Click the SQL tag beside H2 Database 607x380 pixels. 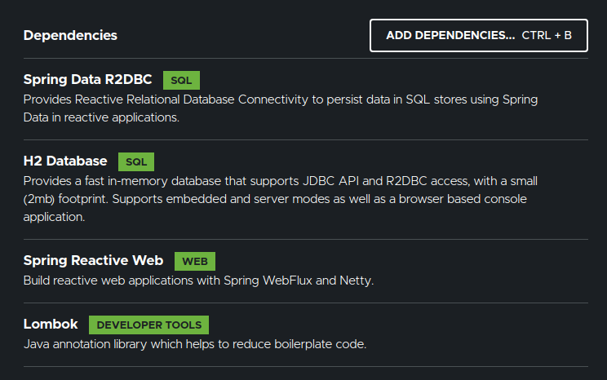[x=135, y=161]
